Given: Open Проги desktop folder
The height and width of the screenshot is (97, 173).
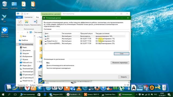Looking at the screenshot, I should (33, 5).
